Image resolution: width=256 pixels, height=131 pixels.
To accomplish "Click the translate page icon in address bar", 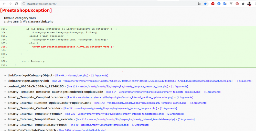I will click(199, 4).
